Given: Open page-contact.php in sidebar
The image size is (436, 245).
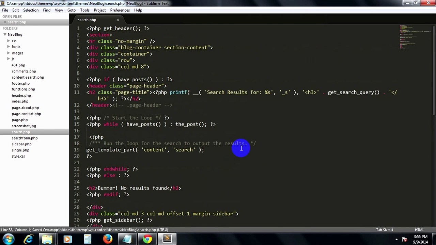Looking at the screenshot, I should (26, 114).
